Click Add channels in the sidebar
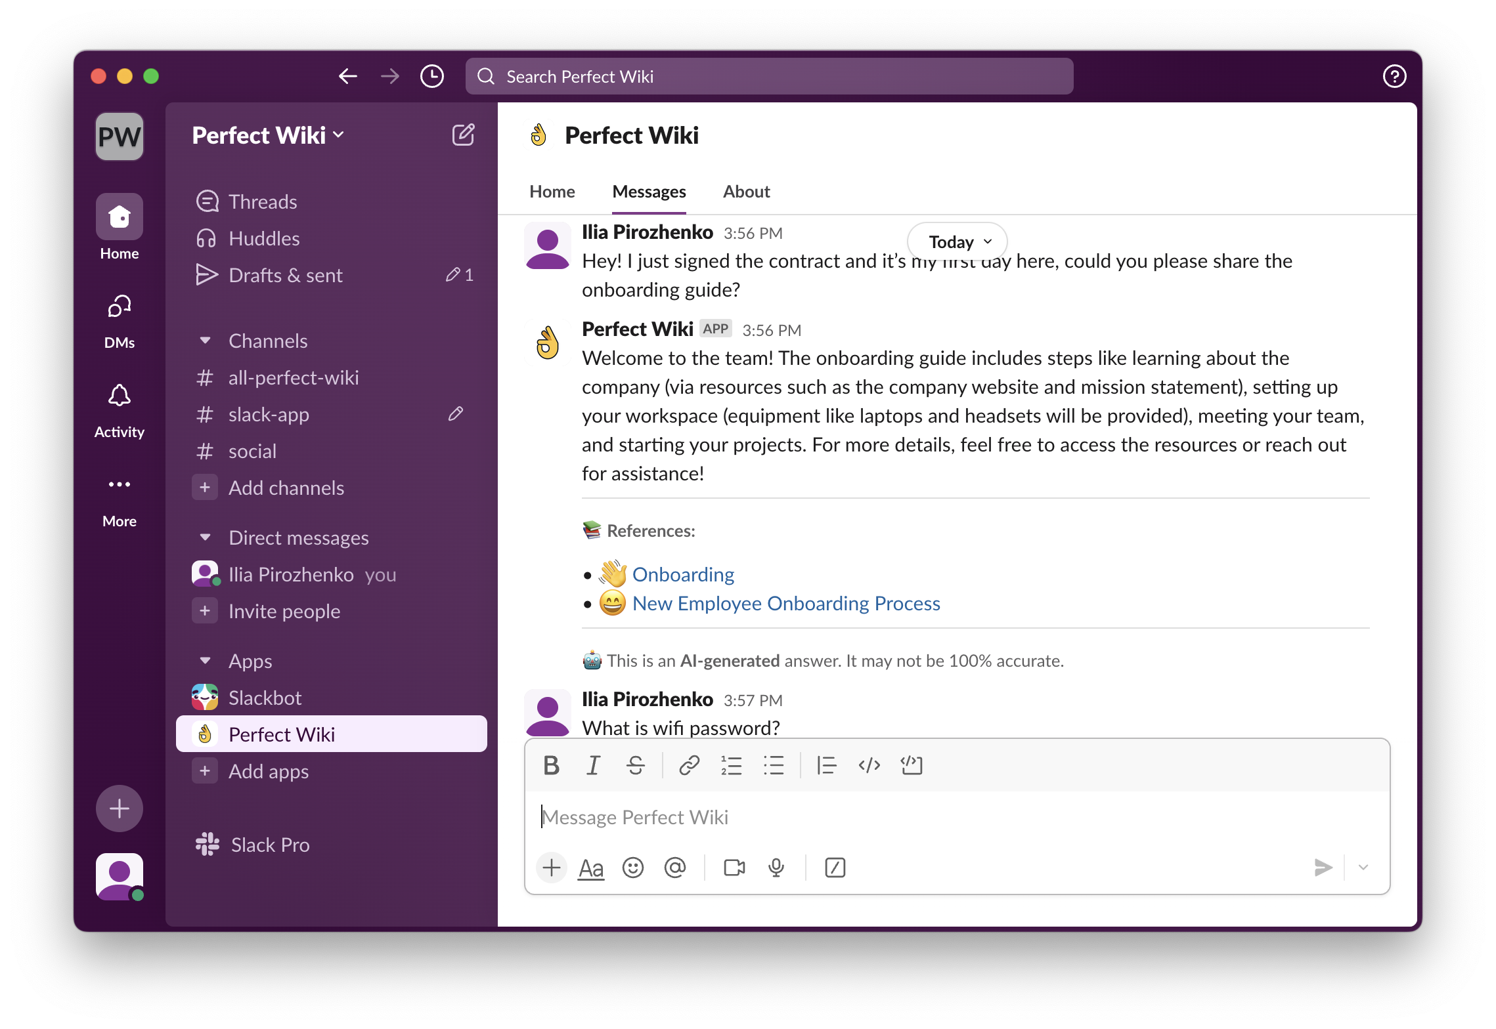This screenshot has width=1496, height=1029. coord(286,487)
